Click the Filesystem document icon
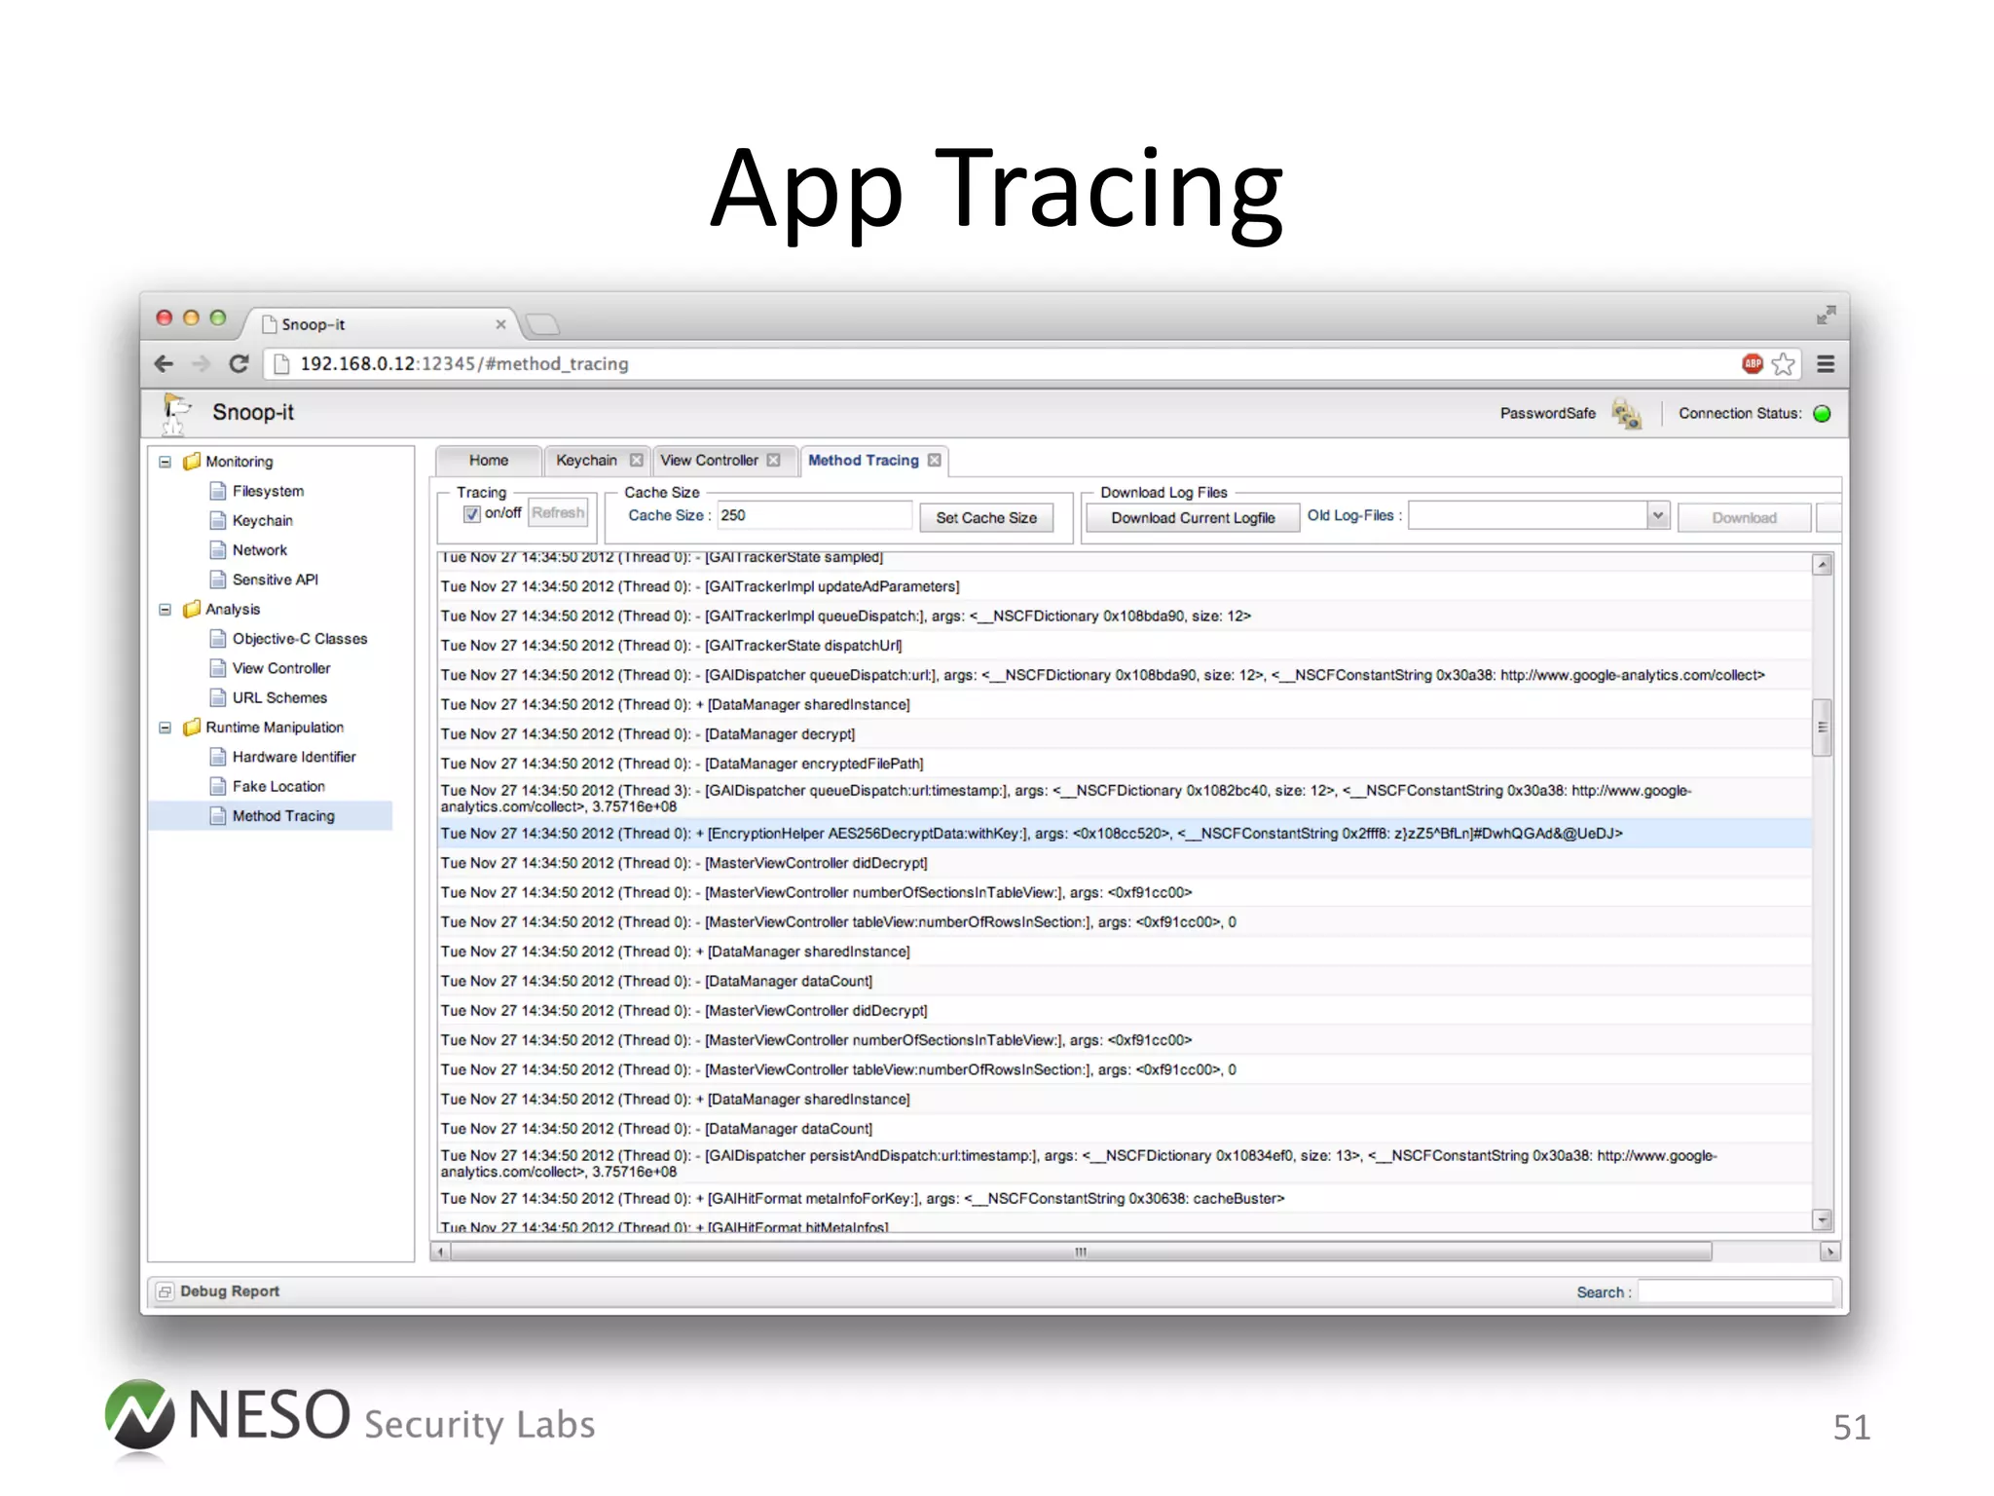The width and height of the screenshot is (1994, 1496). (218, 491)
